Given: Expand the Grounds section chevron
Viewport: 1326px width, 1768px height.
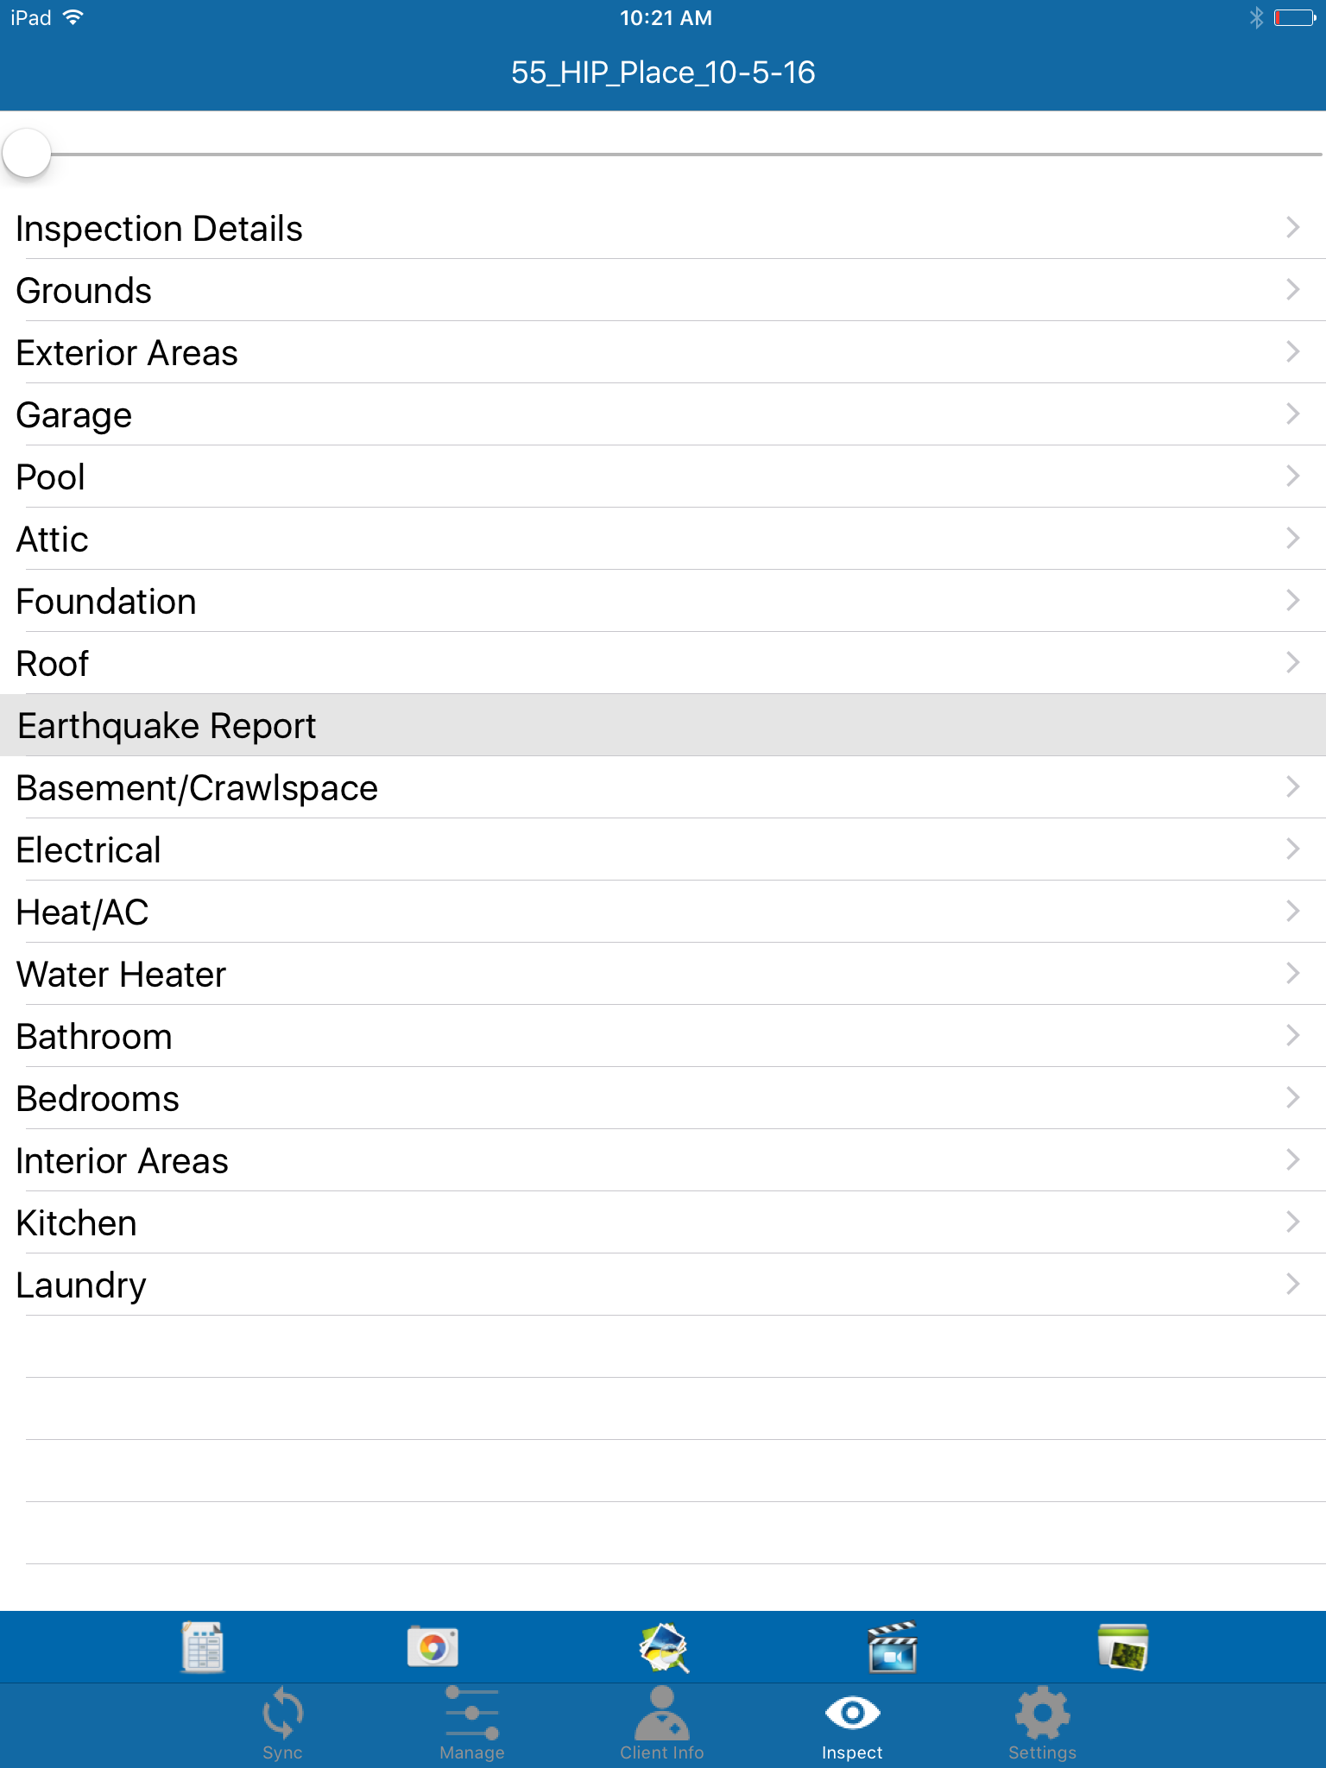Looking at the screenshot, I should pos(1292,290).
